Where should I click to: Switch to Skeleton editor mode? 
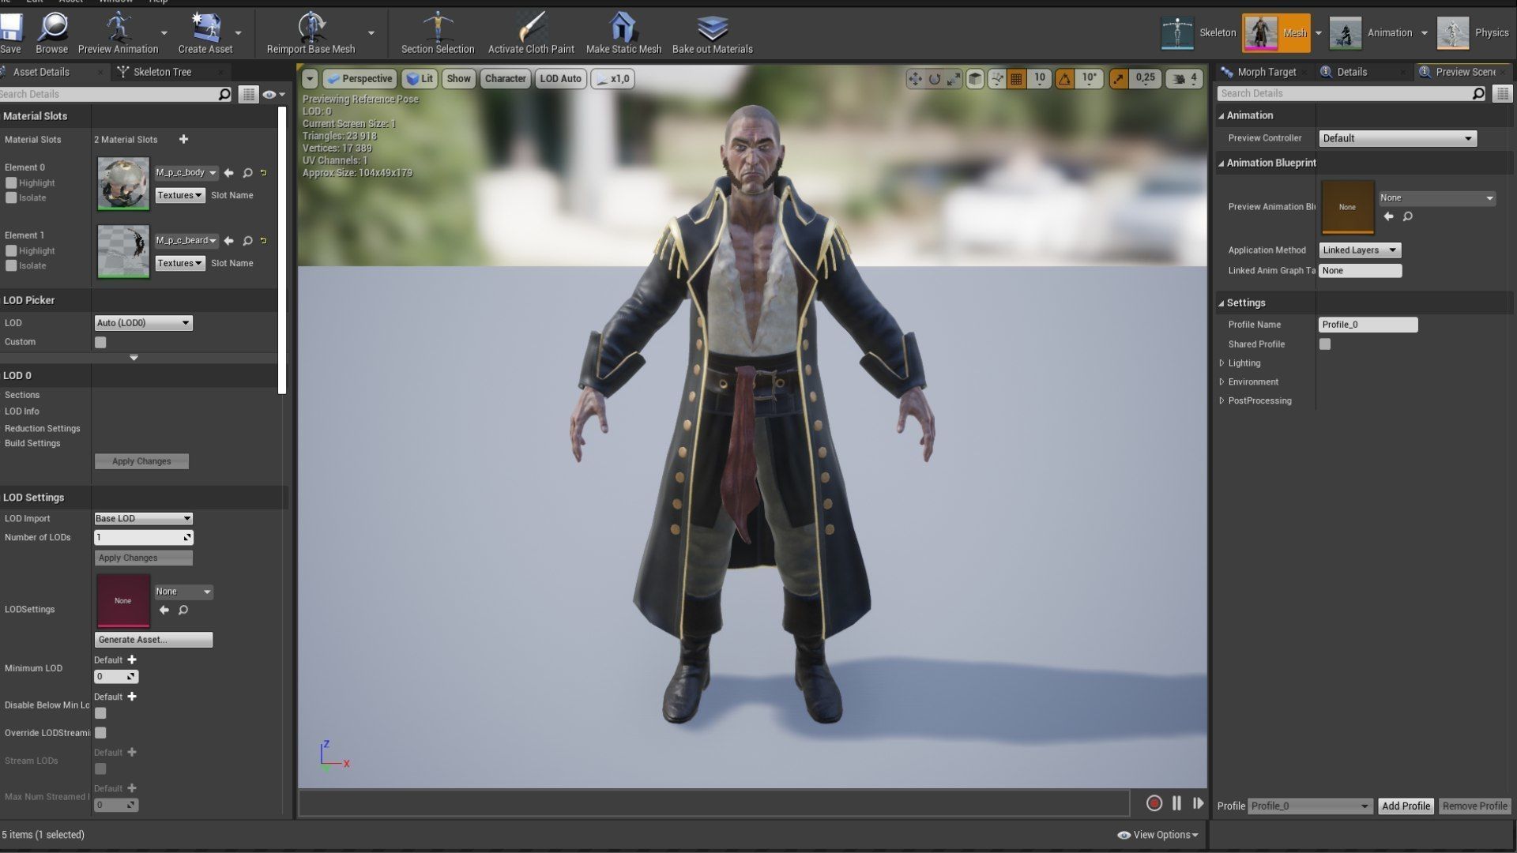[1198, 32]
